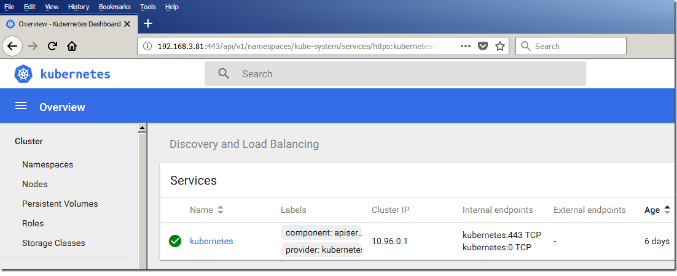This screenshot has height=276, width=677.
Task: Go to the browser Home icon
Action: tap(72, 46)
